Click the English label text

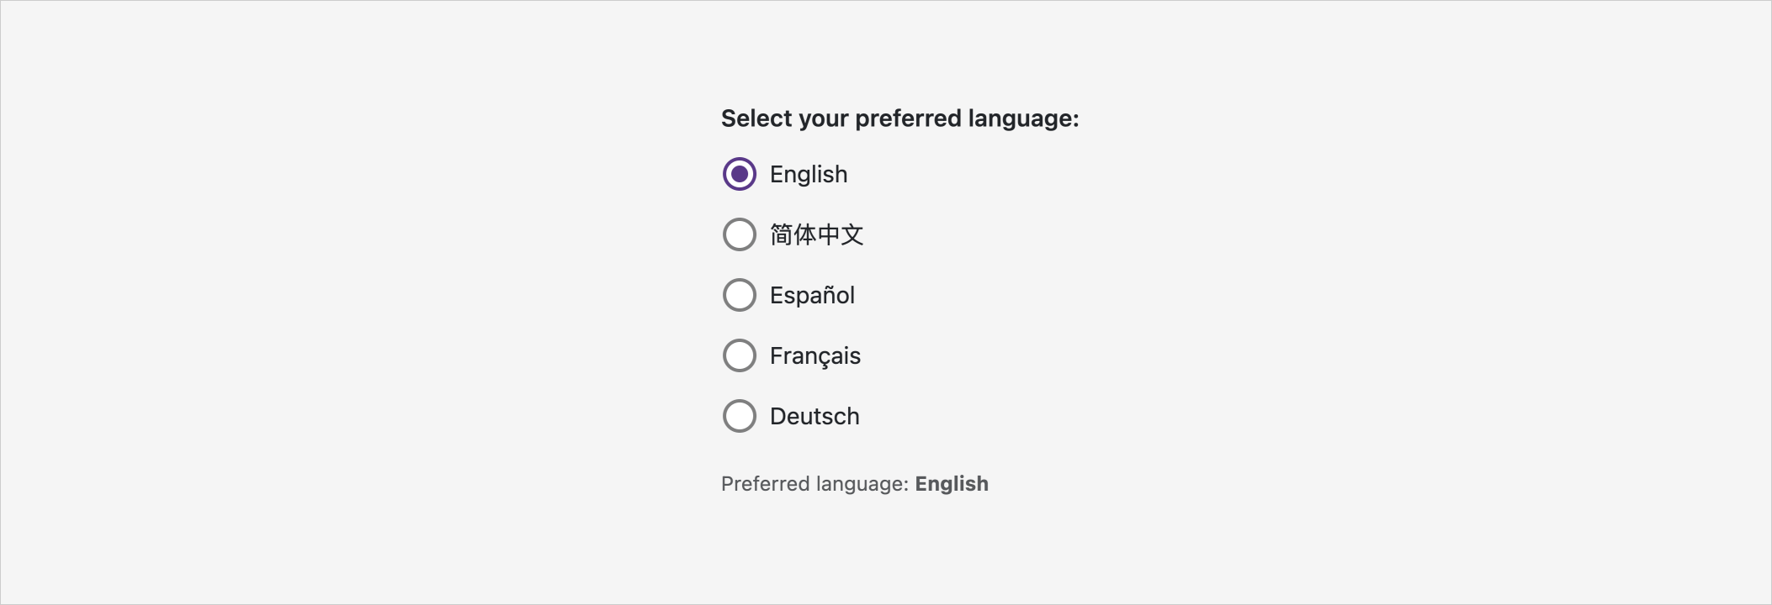tap(809, 174)
